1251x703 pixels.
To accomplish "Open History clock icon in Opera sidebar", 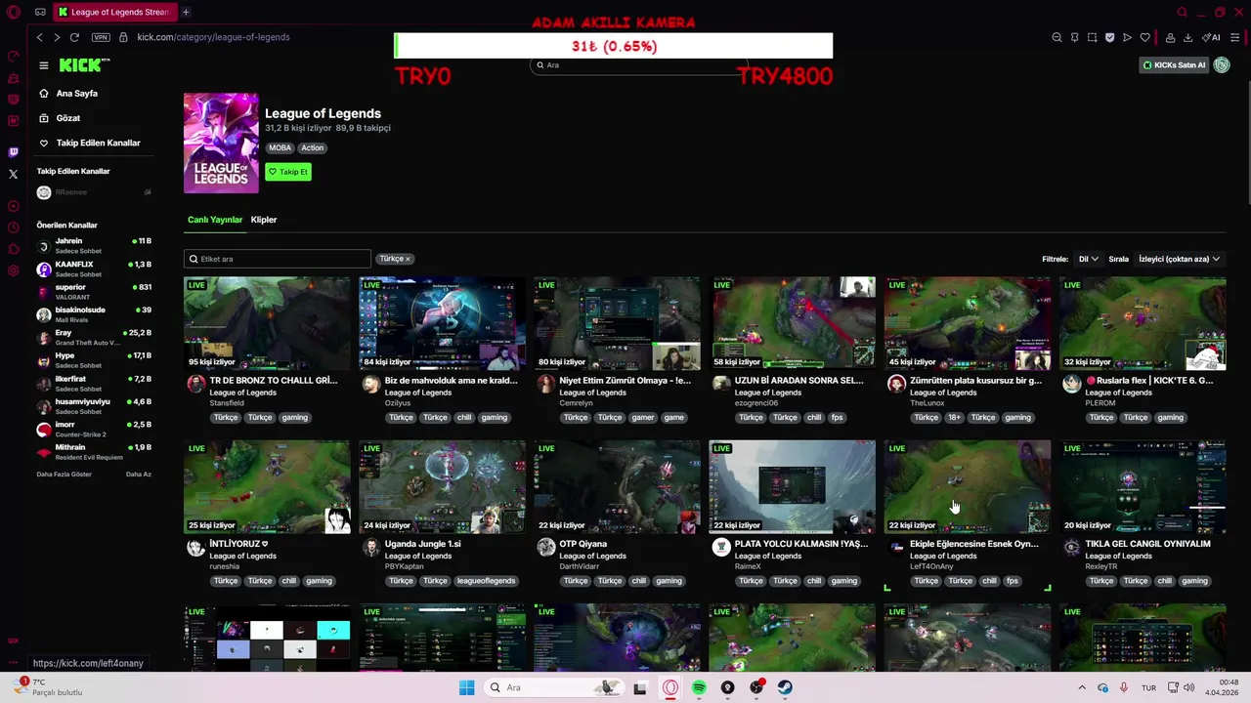I will pos(13,227).
